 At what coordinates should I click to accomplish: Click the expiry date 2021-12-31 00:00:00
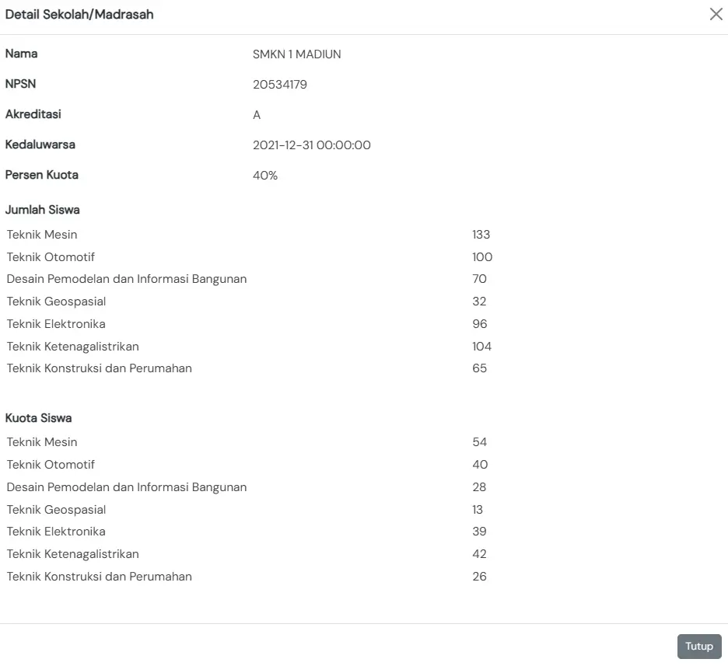311,145
